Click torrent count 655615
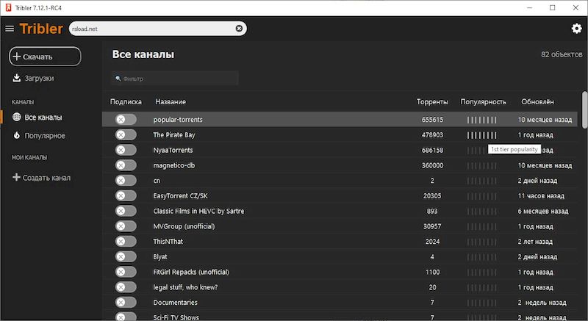Screen dimensions: 588x321 pos(432,120)
